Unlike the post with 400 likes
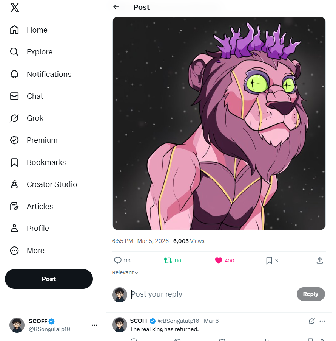 pos(219,260)
